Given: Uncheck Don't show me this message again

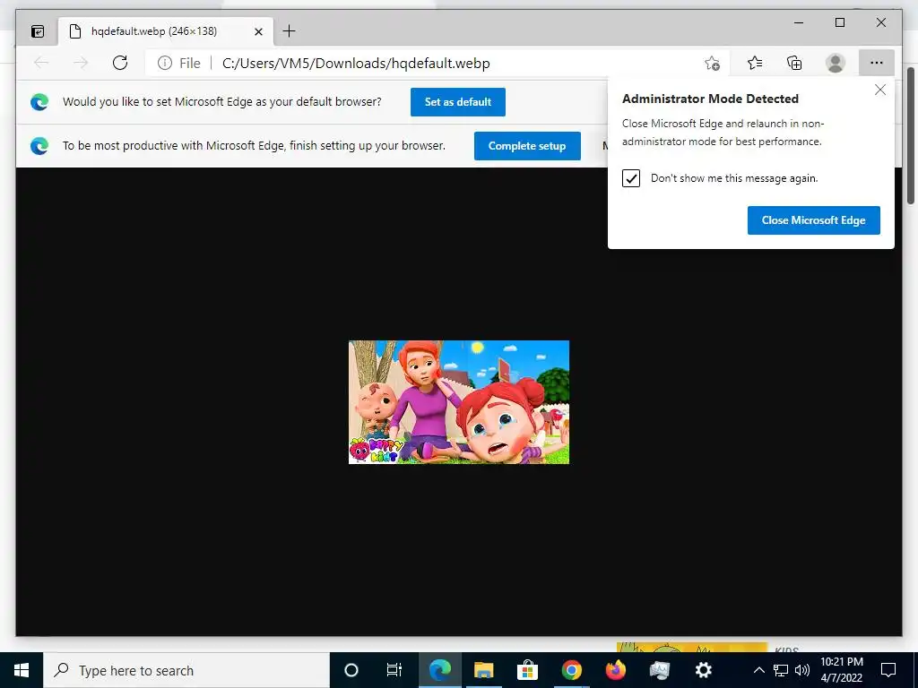Looking at the screenshot, I should (x=631, y=178).
